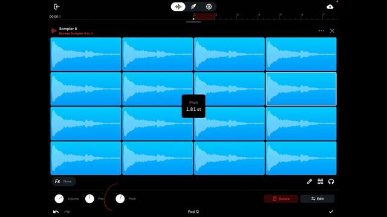Confirm with the checkmark icon
The image size is (387, 217).
pos(331,212)
